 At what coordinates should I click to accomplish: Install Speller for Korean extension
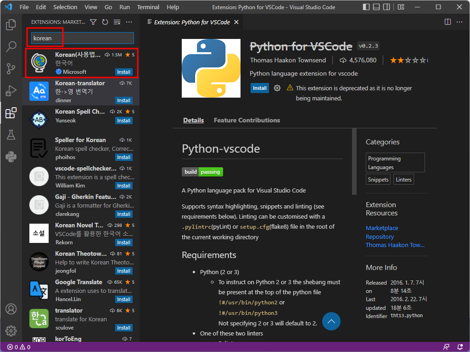tap(123, 157)
